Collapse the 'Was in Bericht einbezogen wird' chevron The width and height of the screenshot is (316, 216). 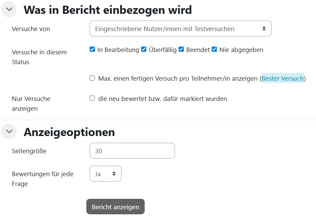(9, 9)
